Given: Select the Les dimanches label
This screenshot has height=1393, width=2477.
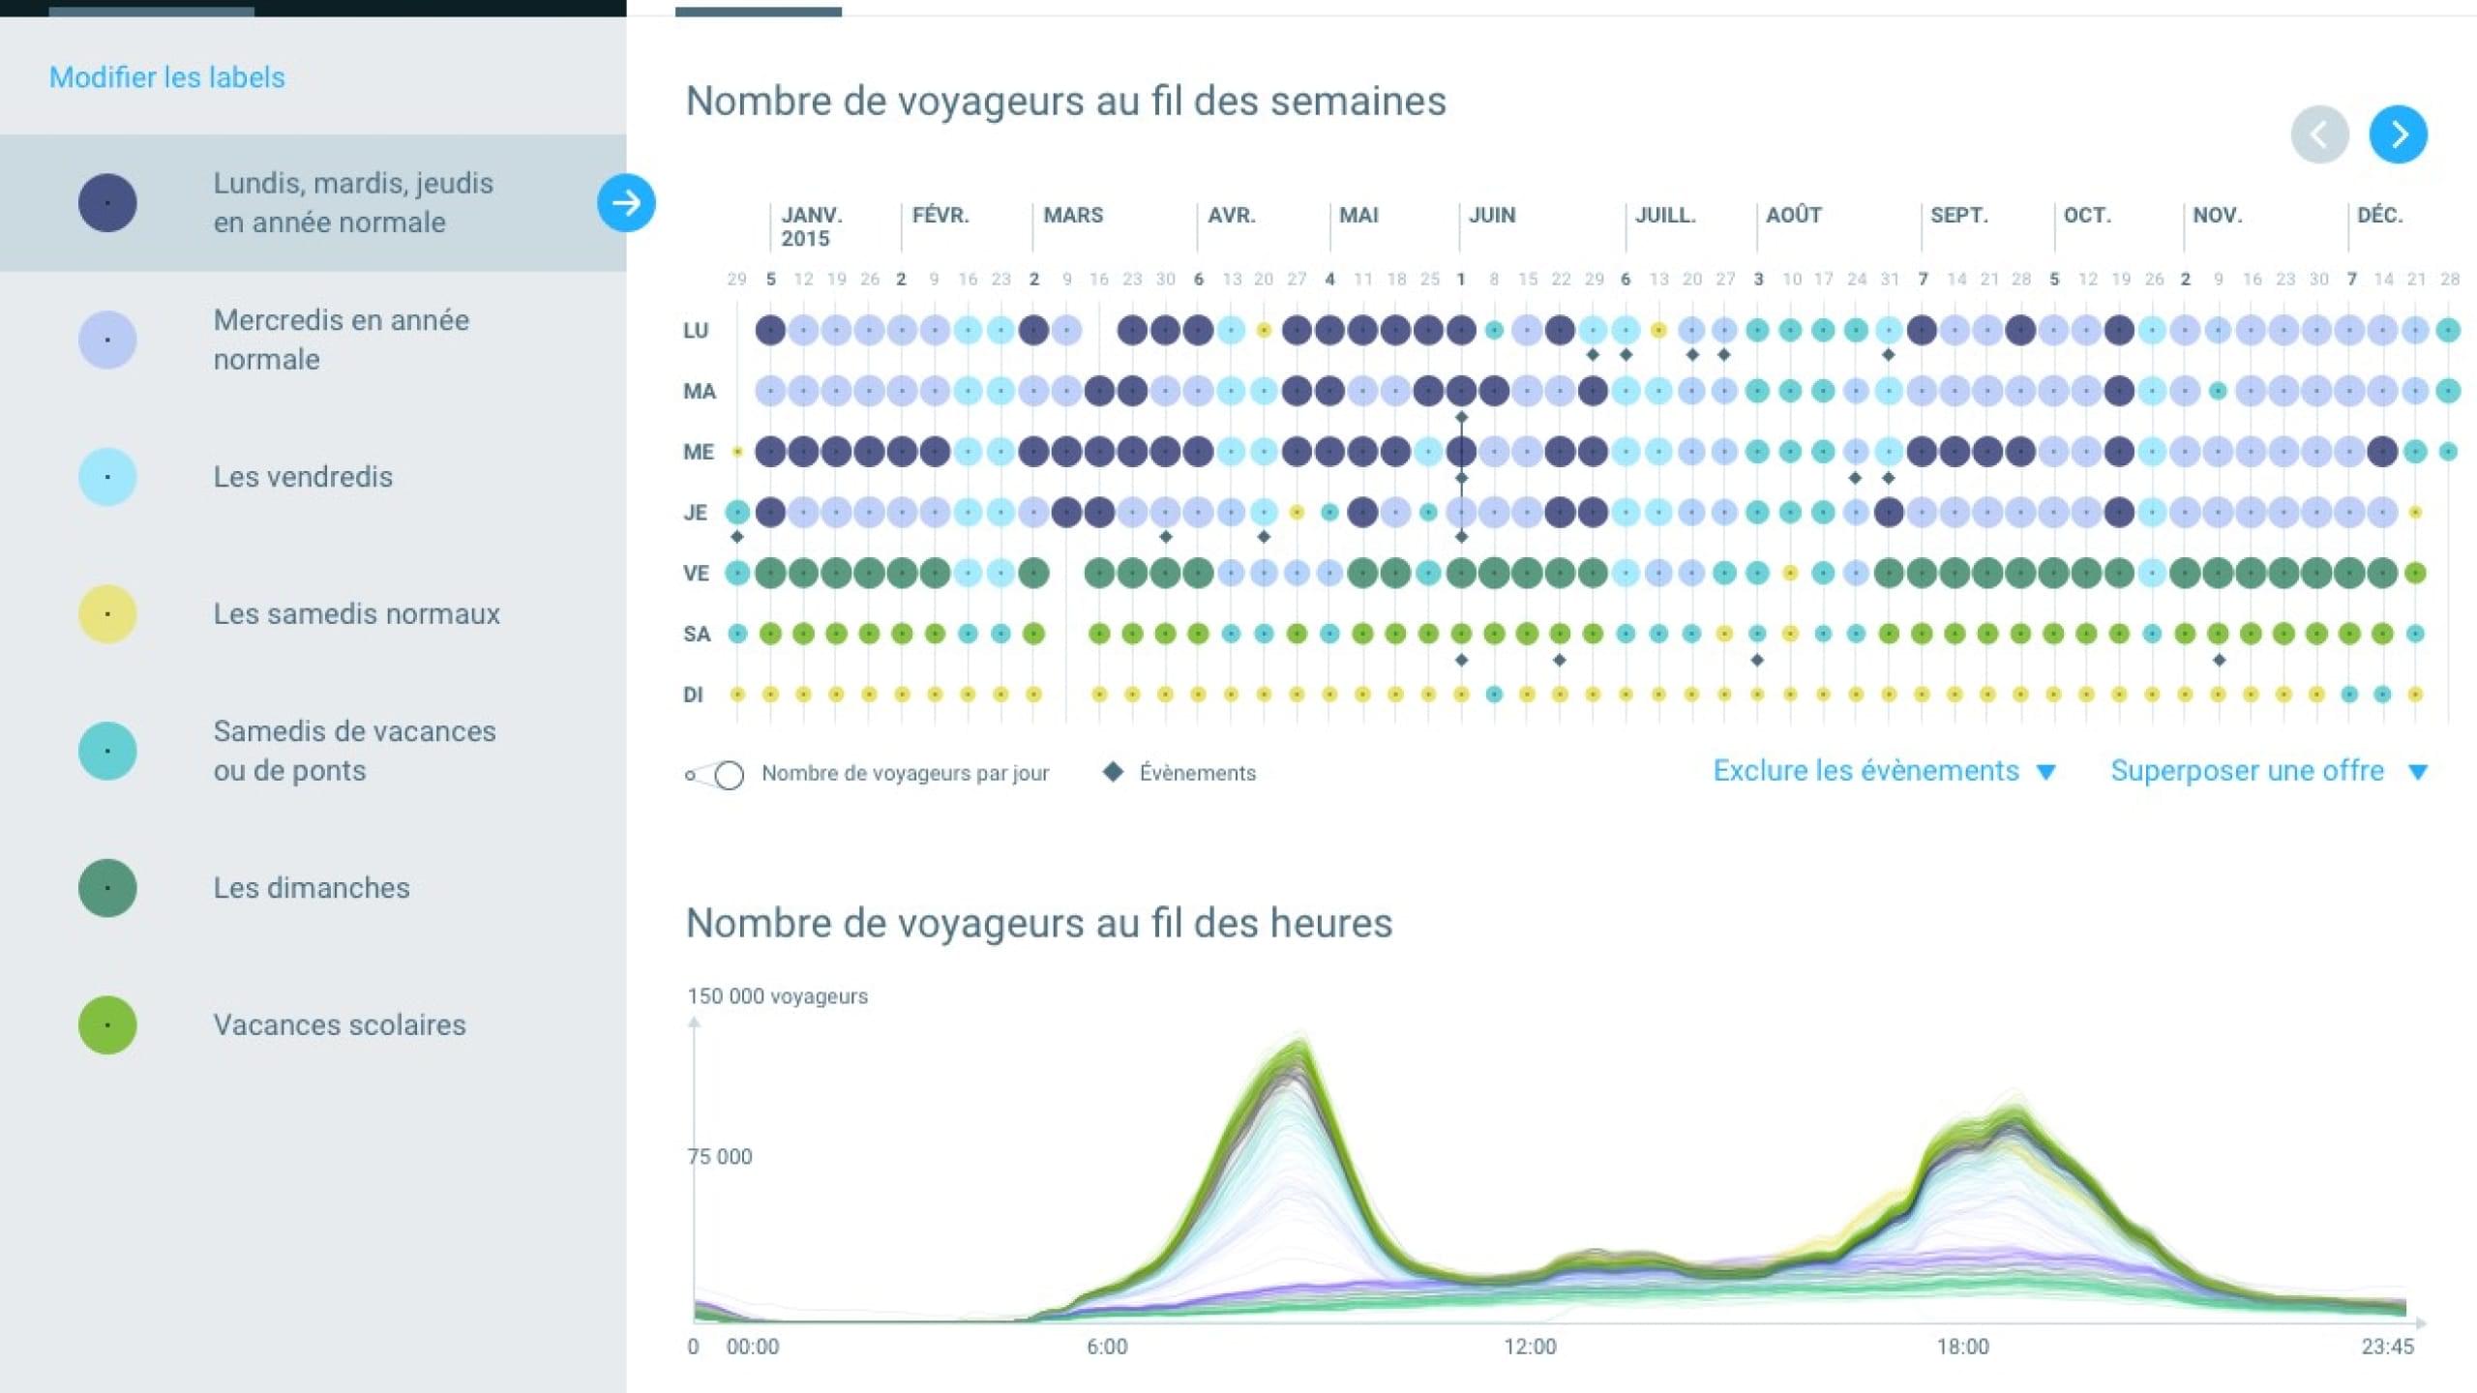Looking at the screenshot, I should coord(312,888).
